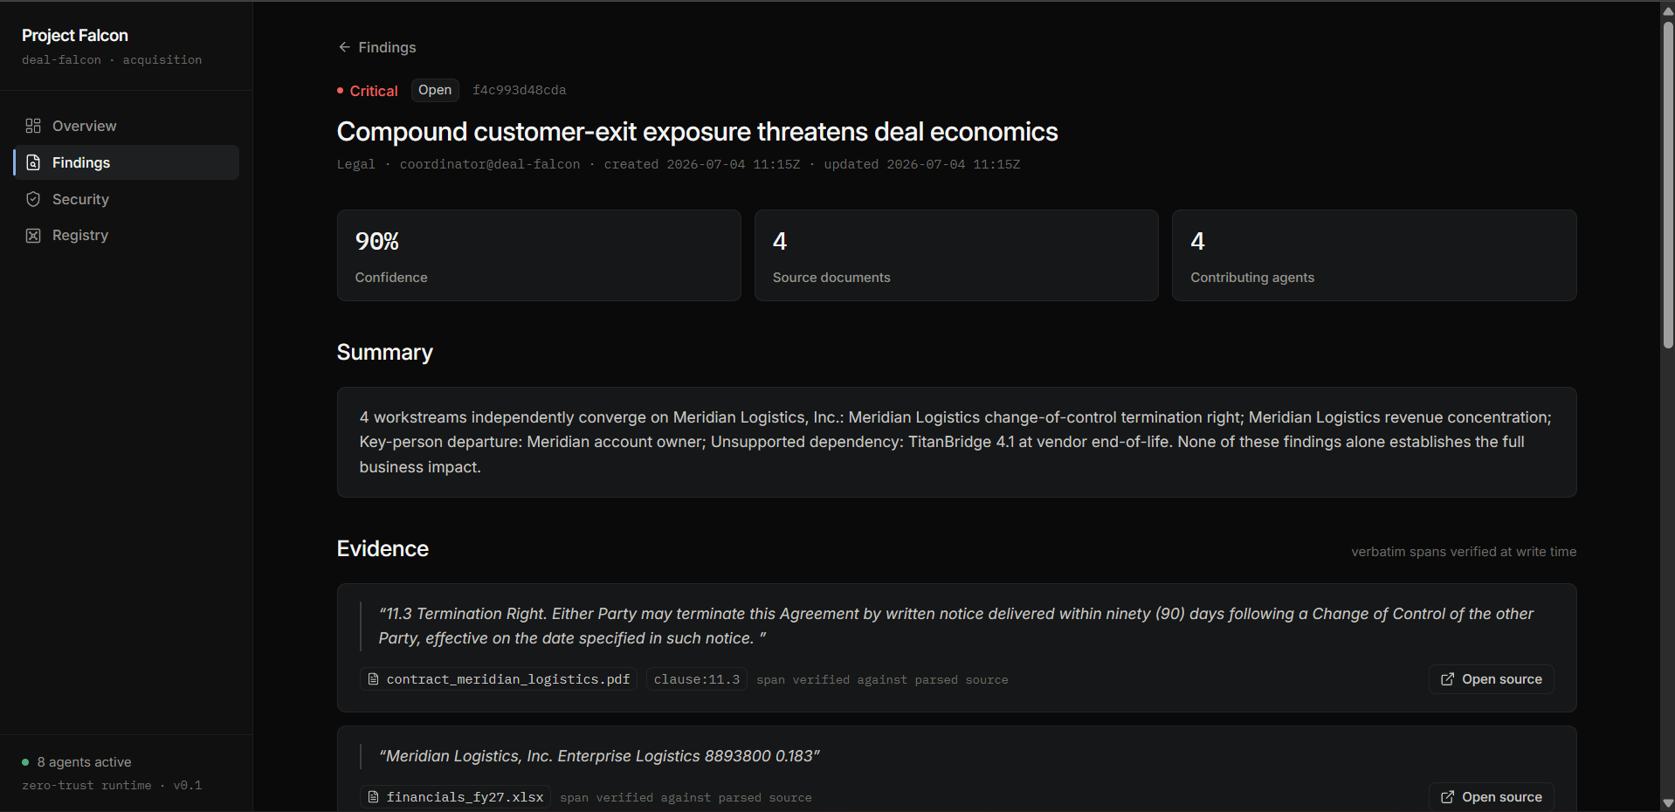The image size is (1675, 812).
Task: Click file icon on contract_meridian_logistics.pdf chip
Action: coord(373,679)
